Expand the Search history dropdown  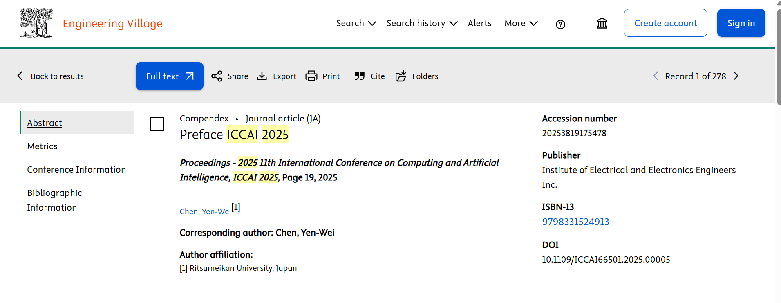422,23
